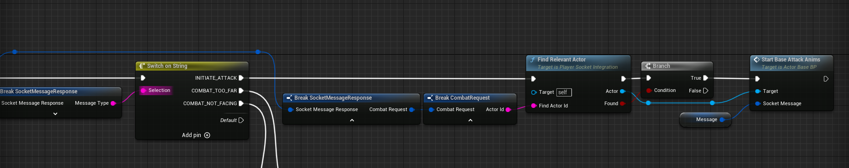Click the Found red boolean output pin
Screen dimensions: 849x168
click(622, 104)
